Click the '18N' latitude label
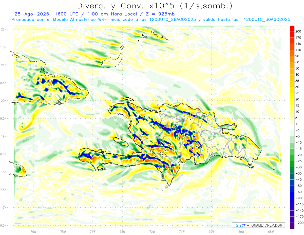 coord(4,172)
